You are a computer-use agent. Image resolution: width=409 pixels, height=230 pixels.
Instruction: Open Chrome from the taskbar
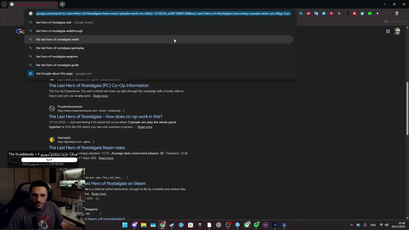(162, 225)
